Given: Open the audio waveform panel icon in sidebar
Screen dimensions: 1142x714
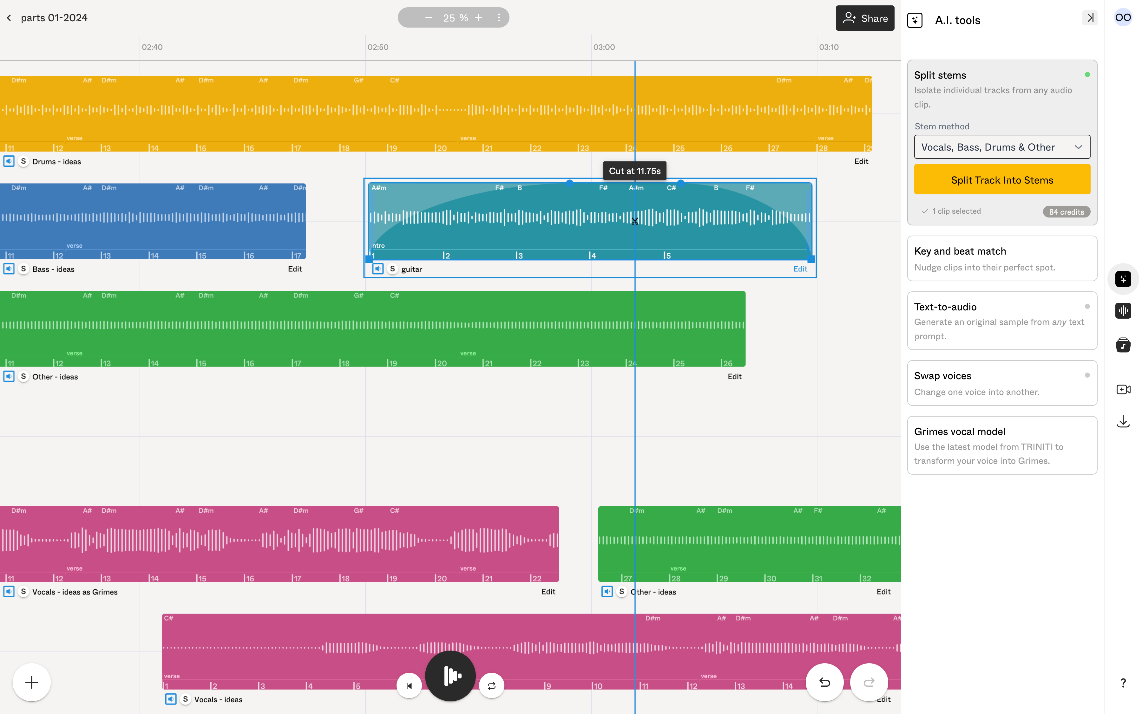Looking at the screenshot, I should tap(1123, 310).
